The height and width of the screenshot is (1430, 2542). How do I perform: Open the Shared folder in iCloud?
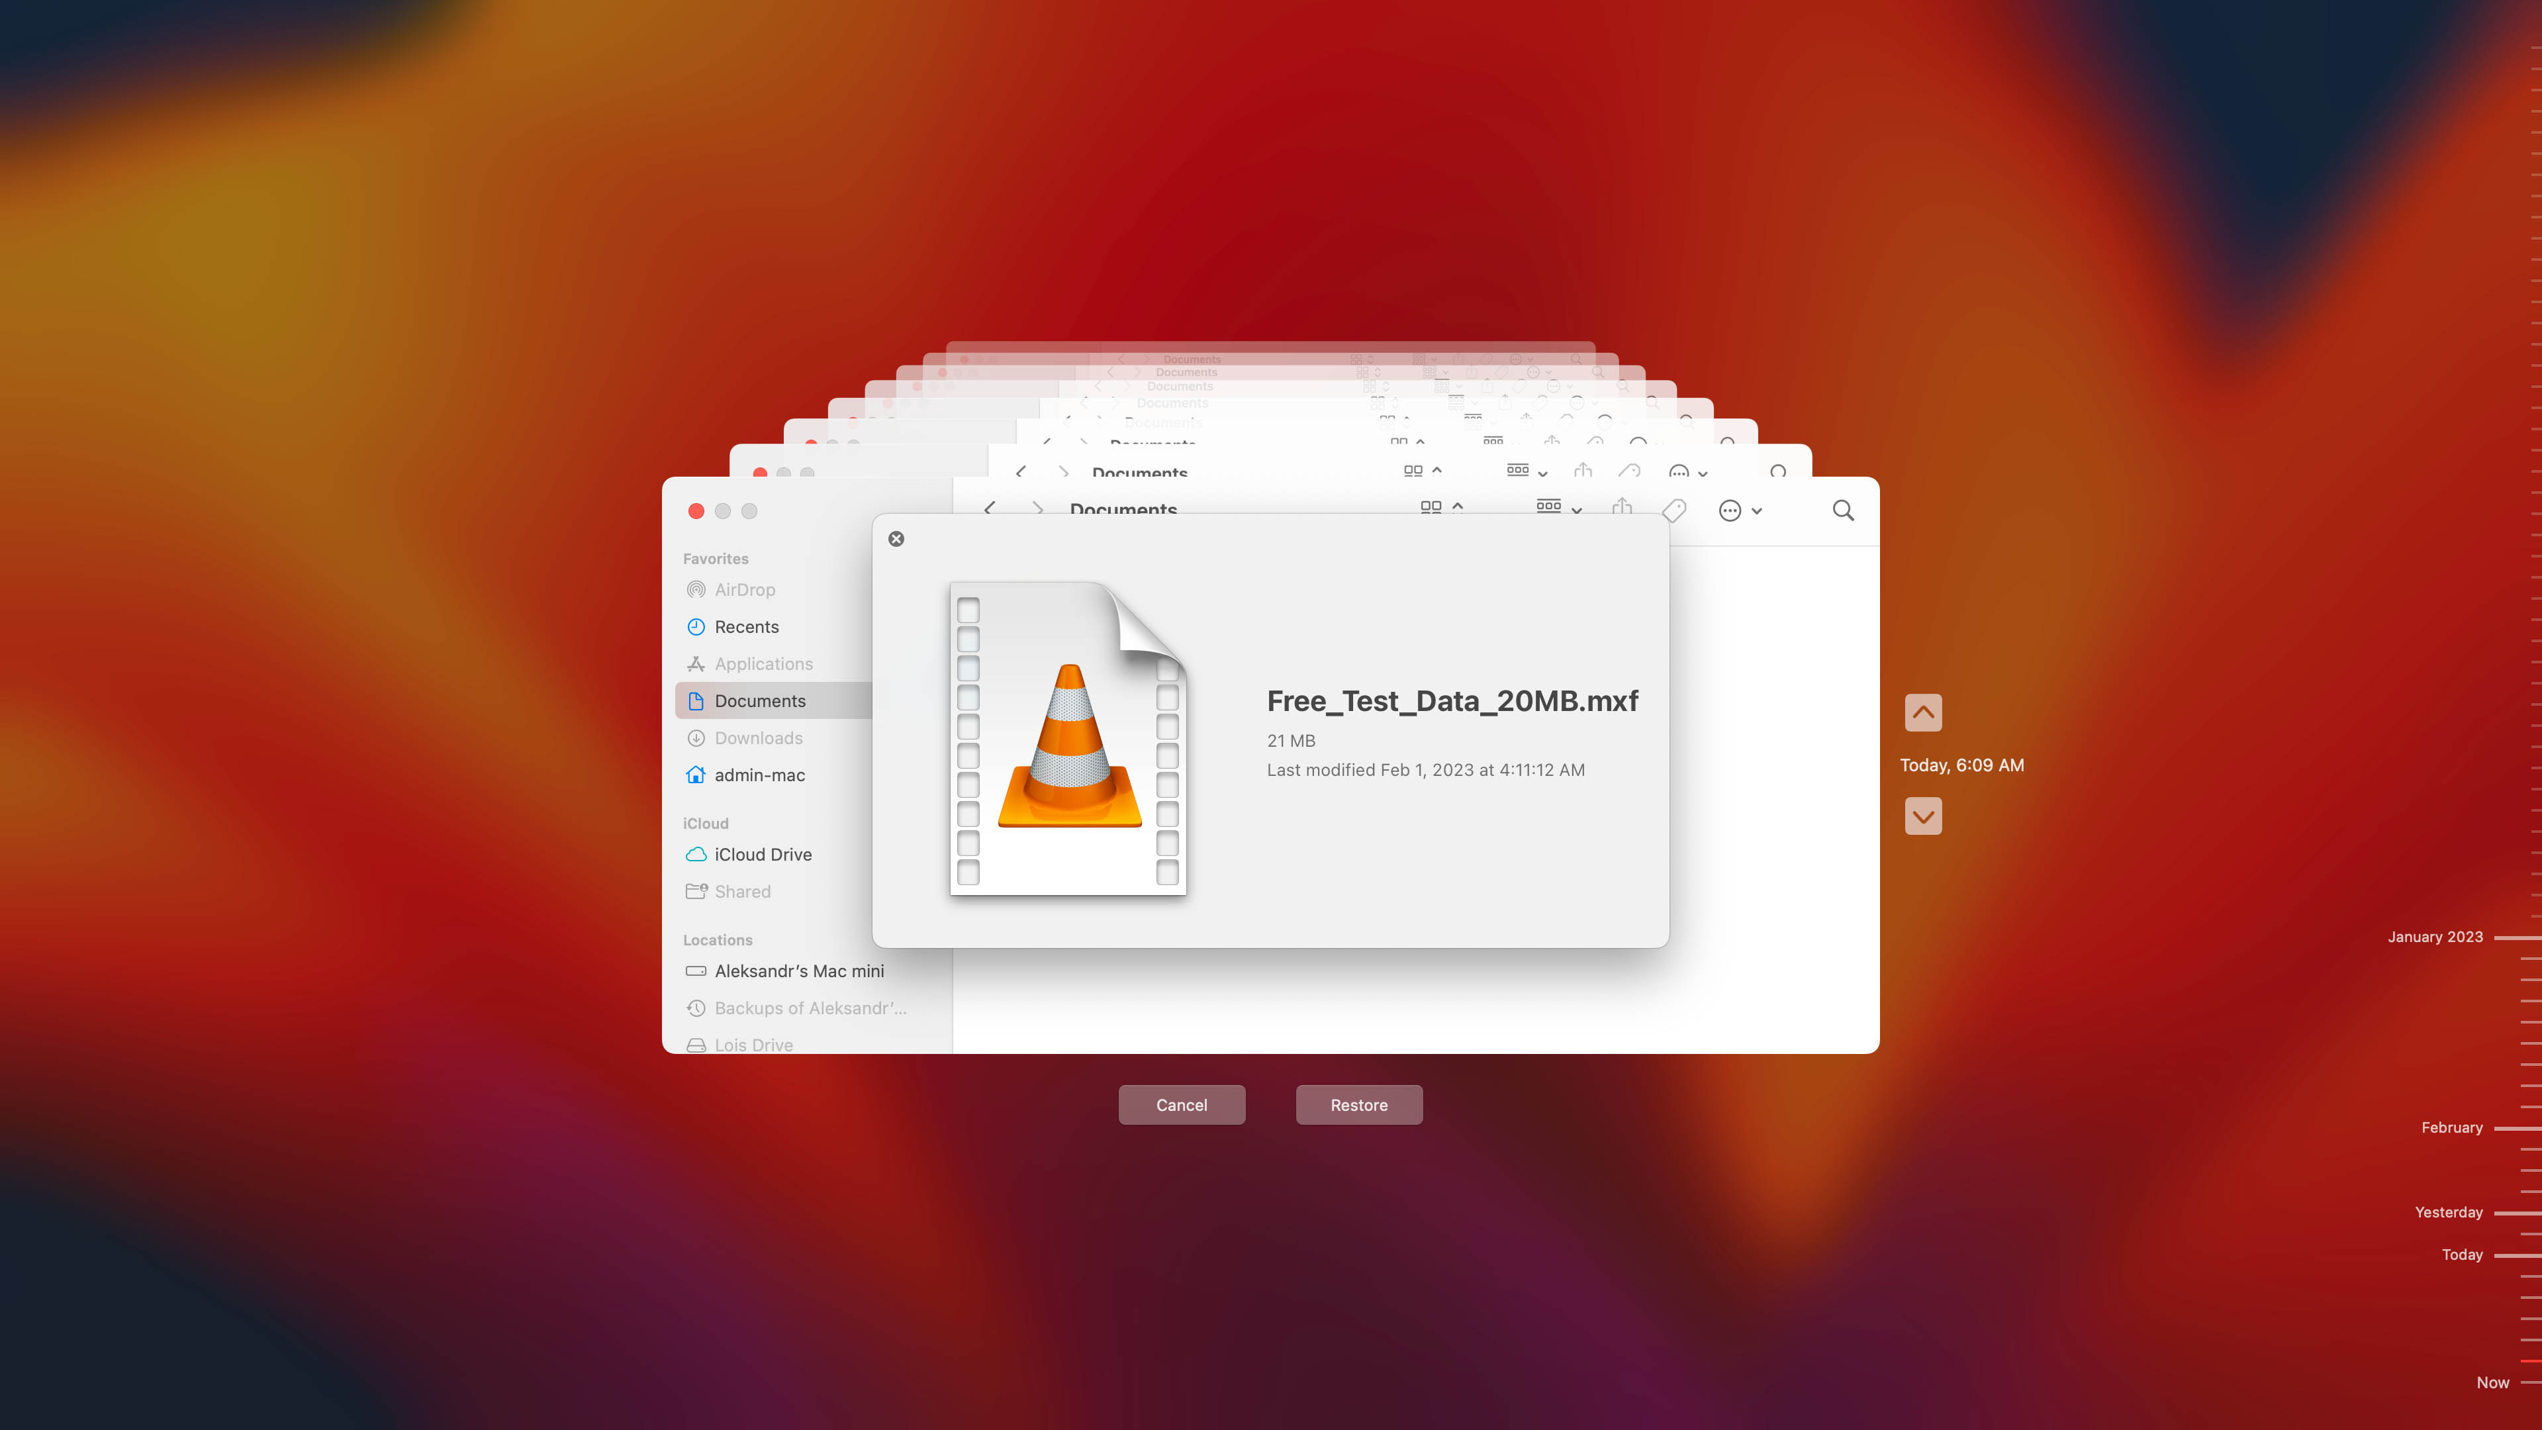[x=740, y=890]
